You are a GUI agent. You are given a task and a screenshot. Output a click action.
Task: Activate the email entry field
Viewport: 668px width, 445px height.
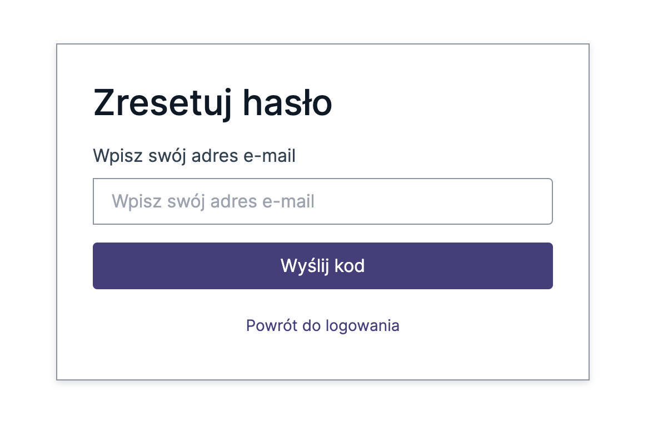[x=322, y=201]
